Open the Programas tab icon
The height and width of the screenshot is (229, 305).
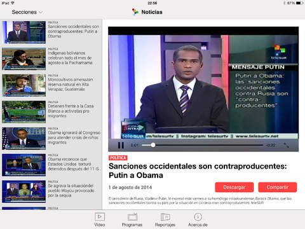(132, 217)
